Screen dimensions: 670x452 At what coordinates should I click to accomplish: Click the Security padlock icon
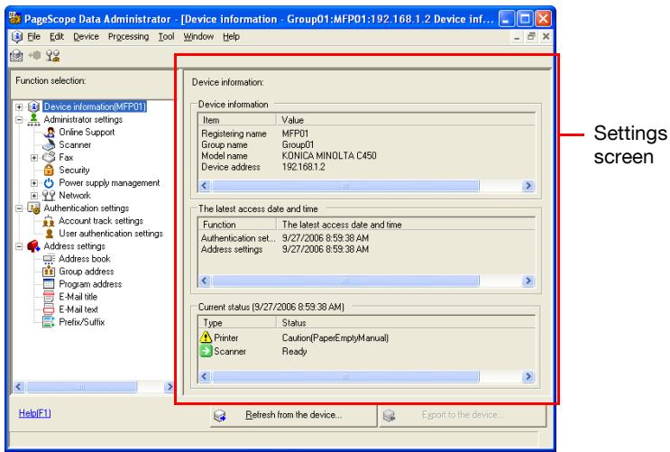coord(49,170)
